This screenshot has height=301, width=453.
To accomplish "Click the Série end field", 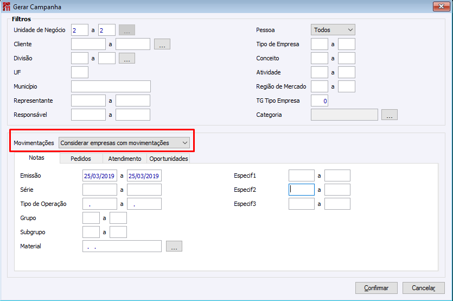I will click(x=144, y=190).
